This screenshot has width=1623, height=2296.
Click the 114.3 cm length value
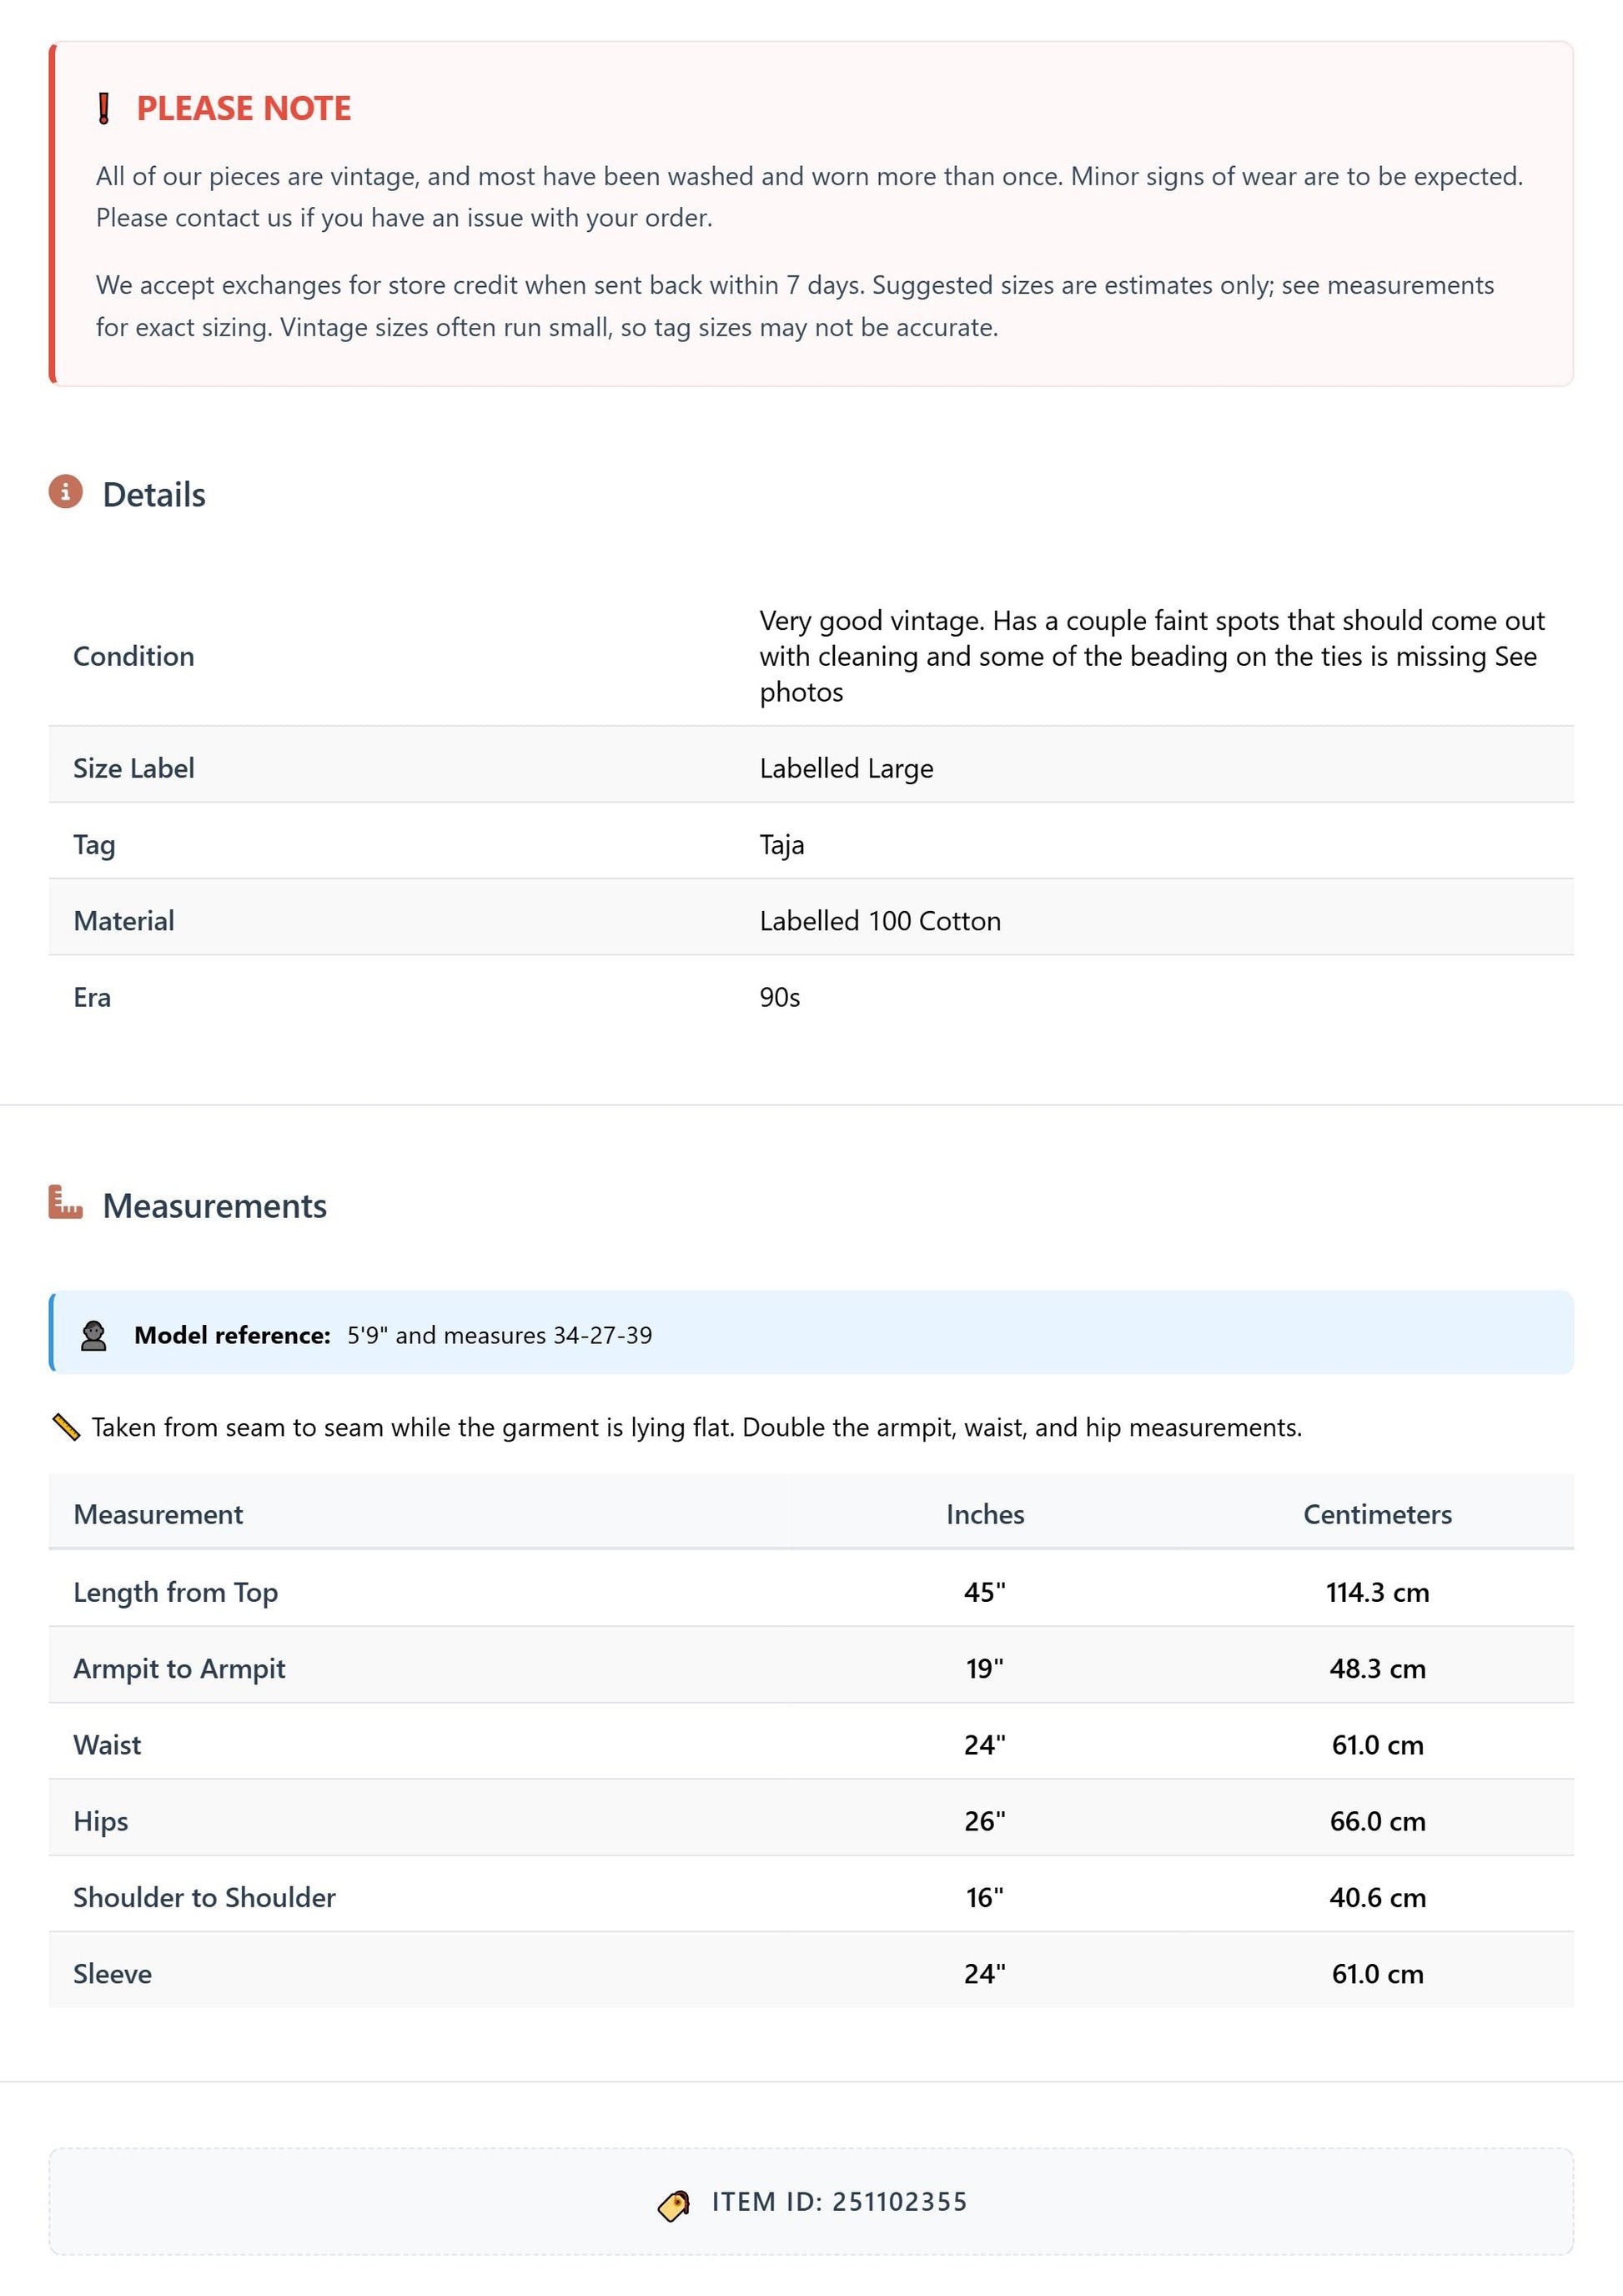(x=1377, y=1592)
